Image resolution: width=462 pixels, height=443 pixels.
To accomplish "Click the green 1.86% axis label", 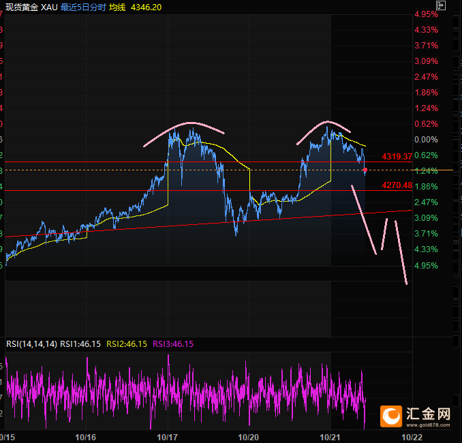I will 426,187.
